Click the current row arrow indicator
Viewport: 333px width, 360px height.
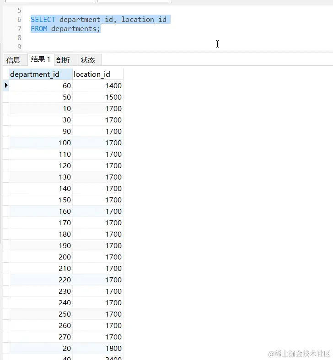coord(6,85)
